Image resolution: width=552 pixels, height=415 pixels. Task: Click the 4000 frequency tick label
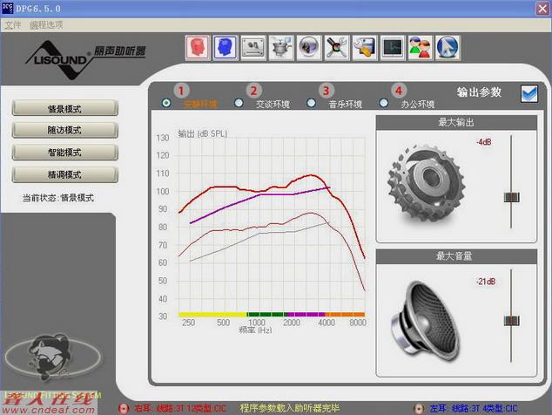326,323
